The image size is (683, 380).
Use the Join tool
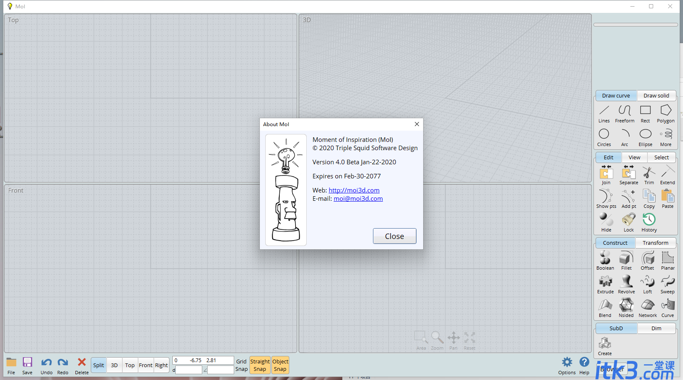(x=606, y=175)
